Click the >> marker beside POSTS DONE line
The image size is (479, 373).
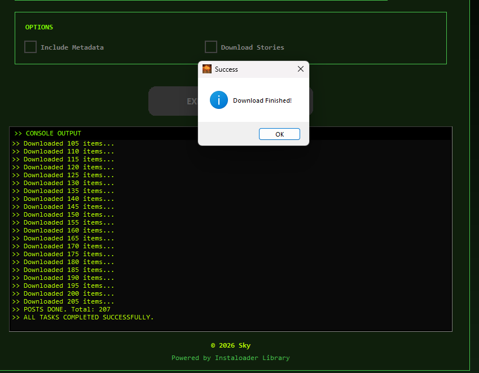point(16,309)
